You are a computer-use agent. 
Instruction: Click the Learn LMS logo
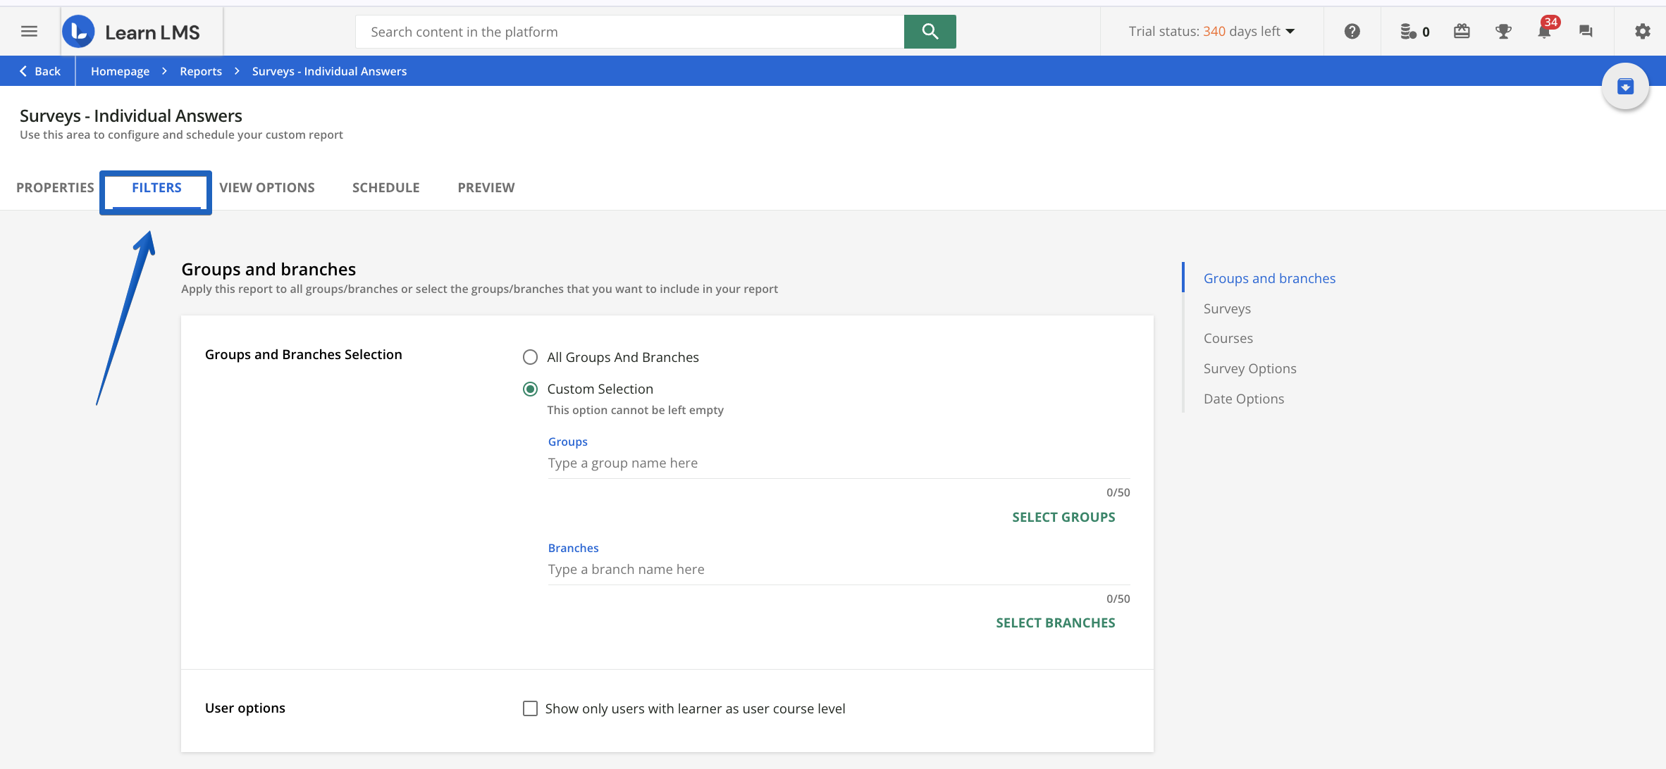pyautogui.click(x=132, y=32)
